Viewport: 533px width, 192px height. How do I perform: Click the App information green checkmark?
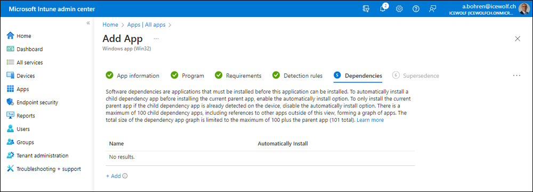pos(109,76)
